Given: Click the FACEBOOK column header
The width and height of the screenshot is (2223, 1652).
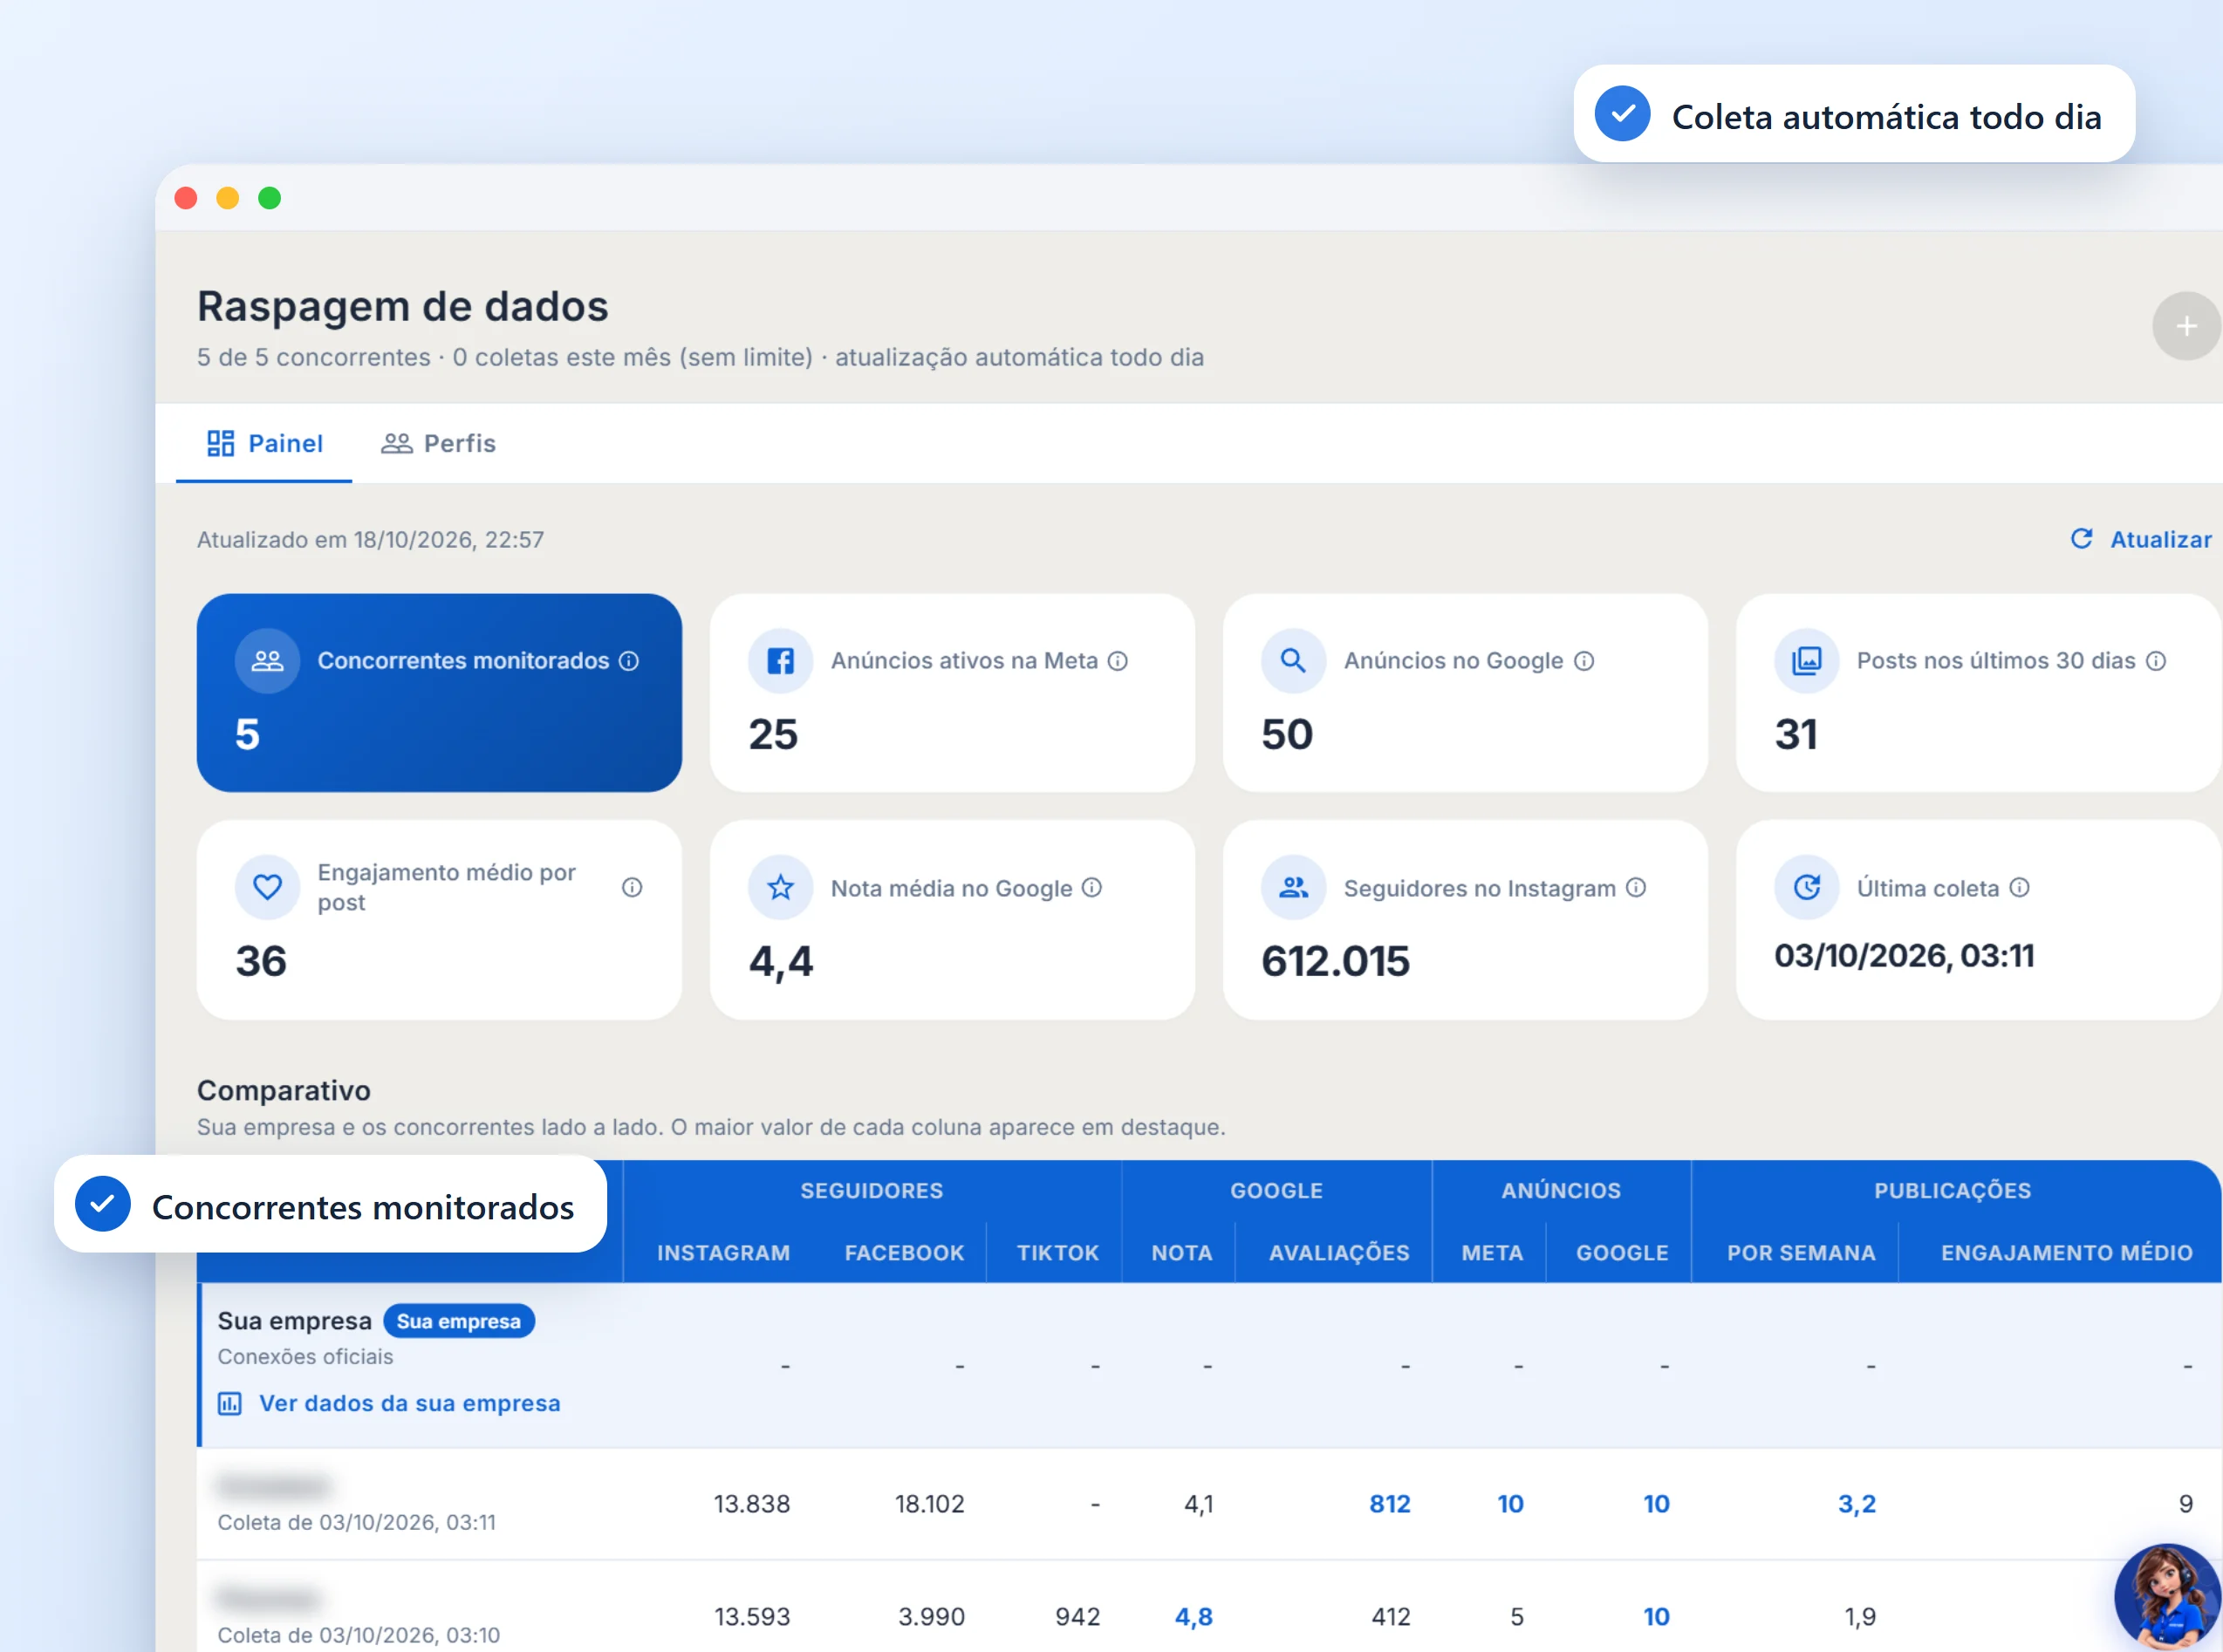Looking at the screenshot, I should (x=904, y=1252).
